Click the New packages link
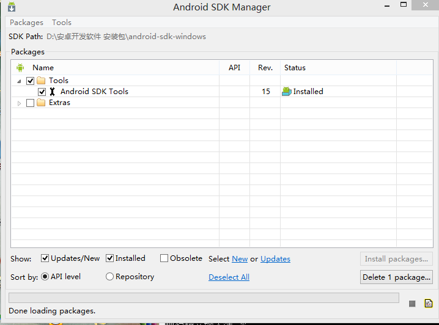 coord(240,258)
